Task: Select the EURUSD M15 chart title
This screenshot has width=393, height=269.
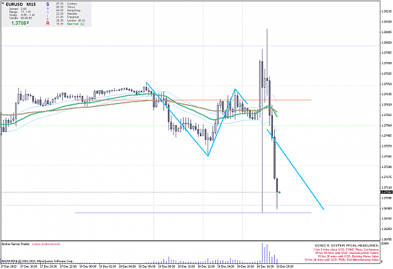Action: click(x=21, y=4)
